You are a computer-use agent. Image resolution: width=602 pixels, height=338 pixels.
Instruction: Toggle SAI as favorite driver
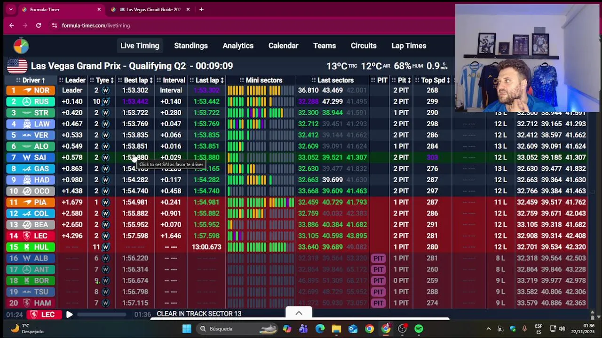[x=31, y=158]
